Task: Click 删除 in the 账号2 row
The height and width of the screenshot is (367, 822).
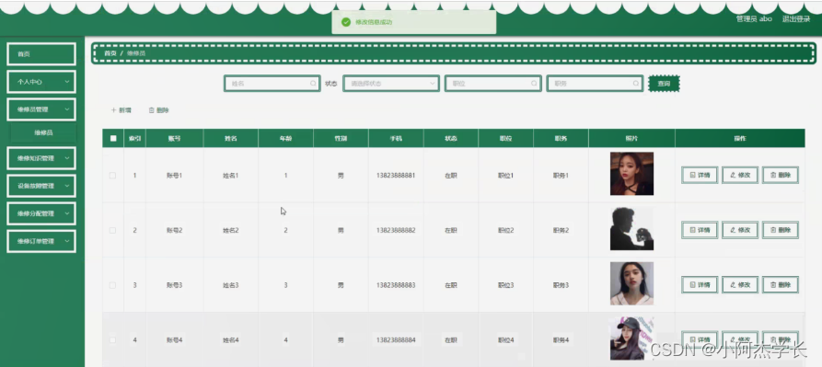Action: click(x=780, y=230)
